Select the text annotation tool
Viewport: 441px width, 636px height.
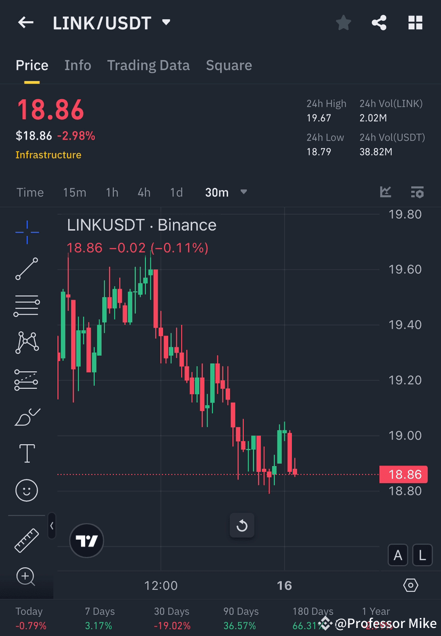coord(27,453)
